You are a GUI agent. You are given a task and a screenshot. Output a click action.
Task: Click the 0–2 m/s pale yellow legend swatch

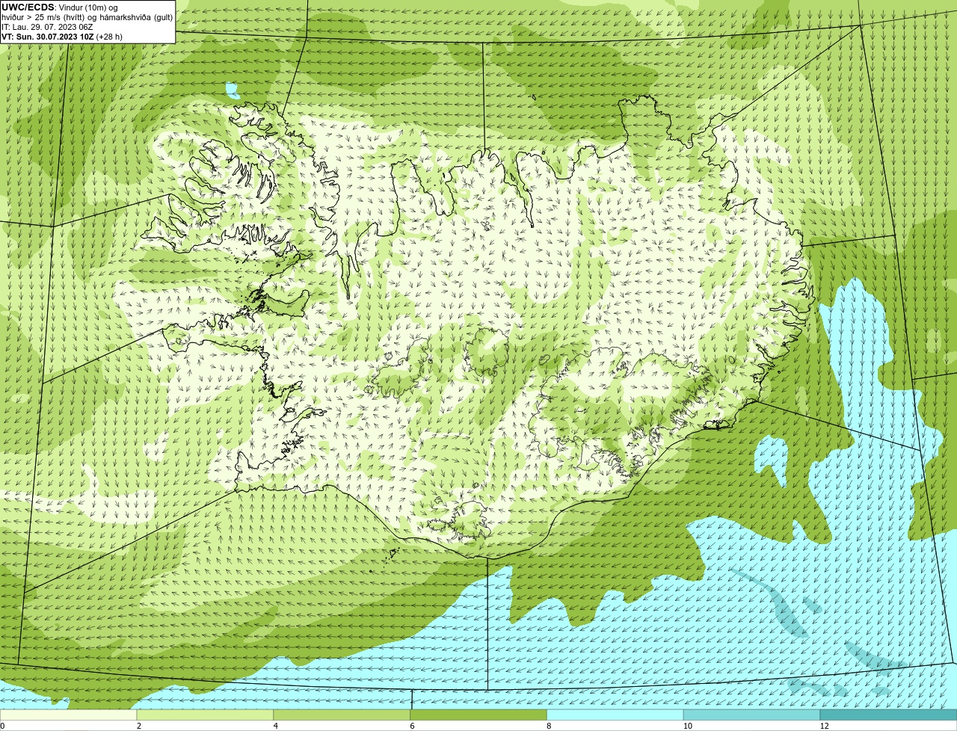pyautogui.click(x=68, y=715)
